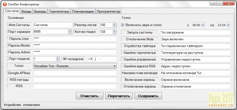
Task: Go to the Программатор tab
Action: coord(108,12)
